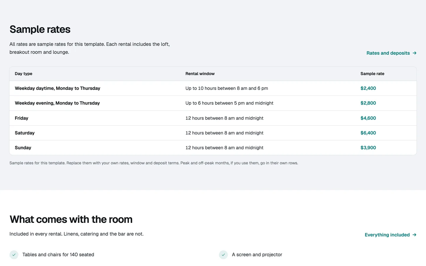Click the checkmark icon beside A screen and projector
Image resolution: width=426 pixels, height=266 pixels.
[223, 255]
